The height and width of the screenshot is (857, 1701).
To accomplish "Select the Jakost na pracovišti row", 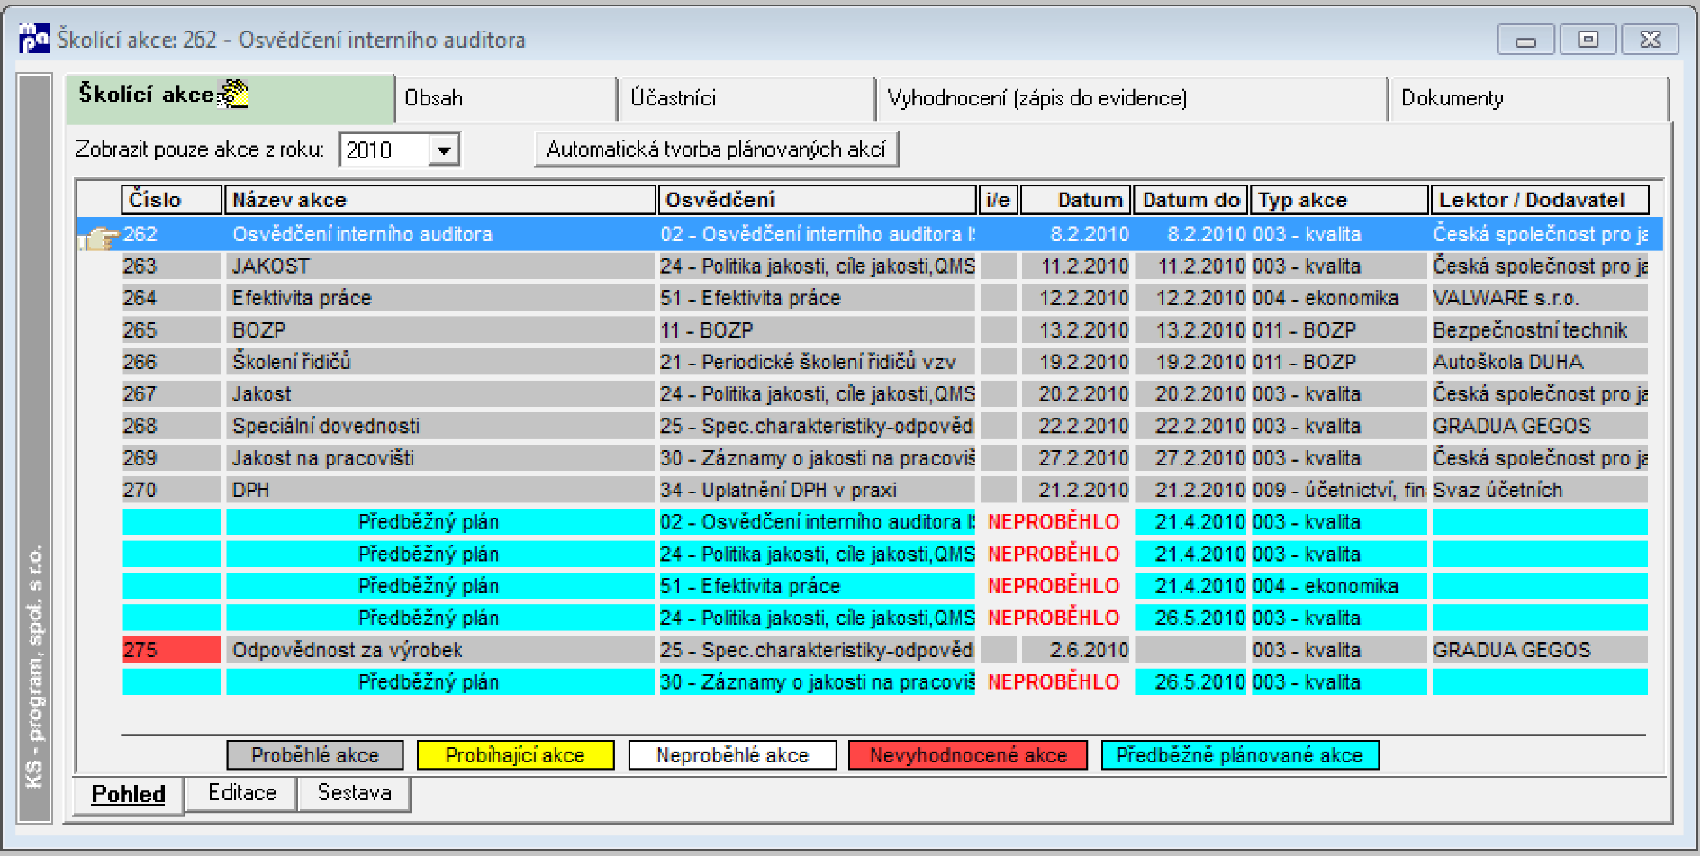I will click(x=885, y=458).
